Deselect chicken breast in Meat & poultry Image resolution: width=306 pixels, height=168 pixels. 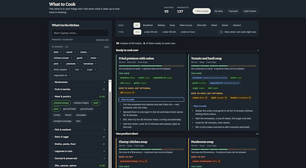[61, 103]
